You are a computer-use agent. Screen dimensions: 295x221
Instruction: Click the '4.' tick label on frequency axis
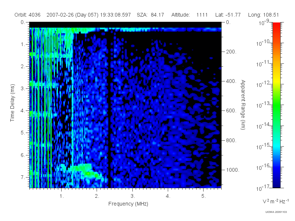[x=168, y=196]
